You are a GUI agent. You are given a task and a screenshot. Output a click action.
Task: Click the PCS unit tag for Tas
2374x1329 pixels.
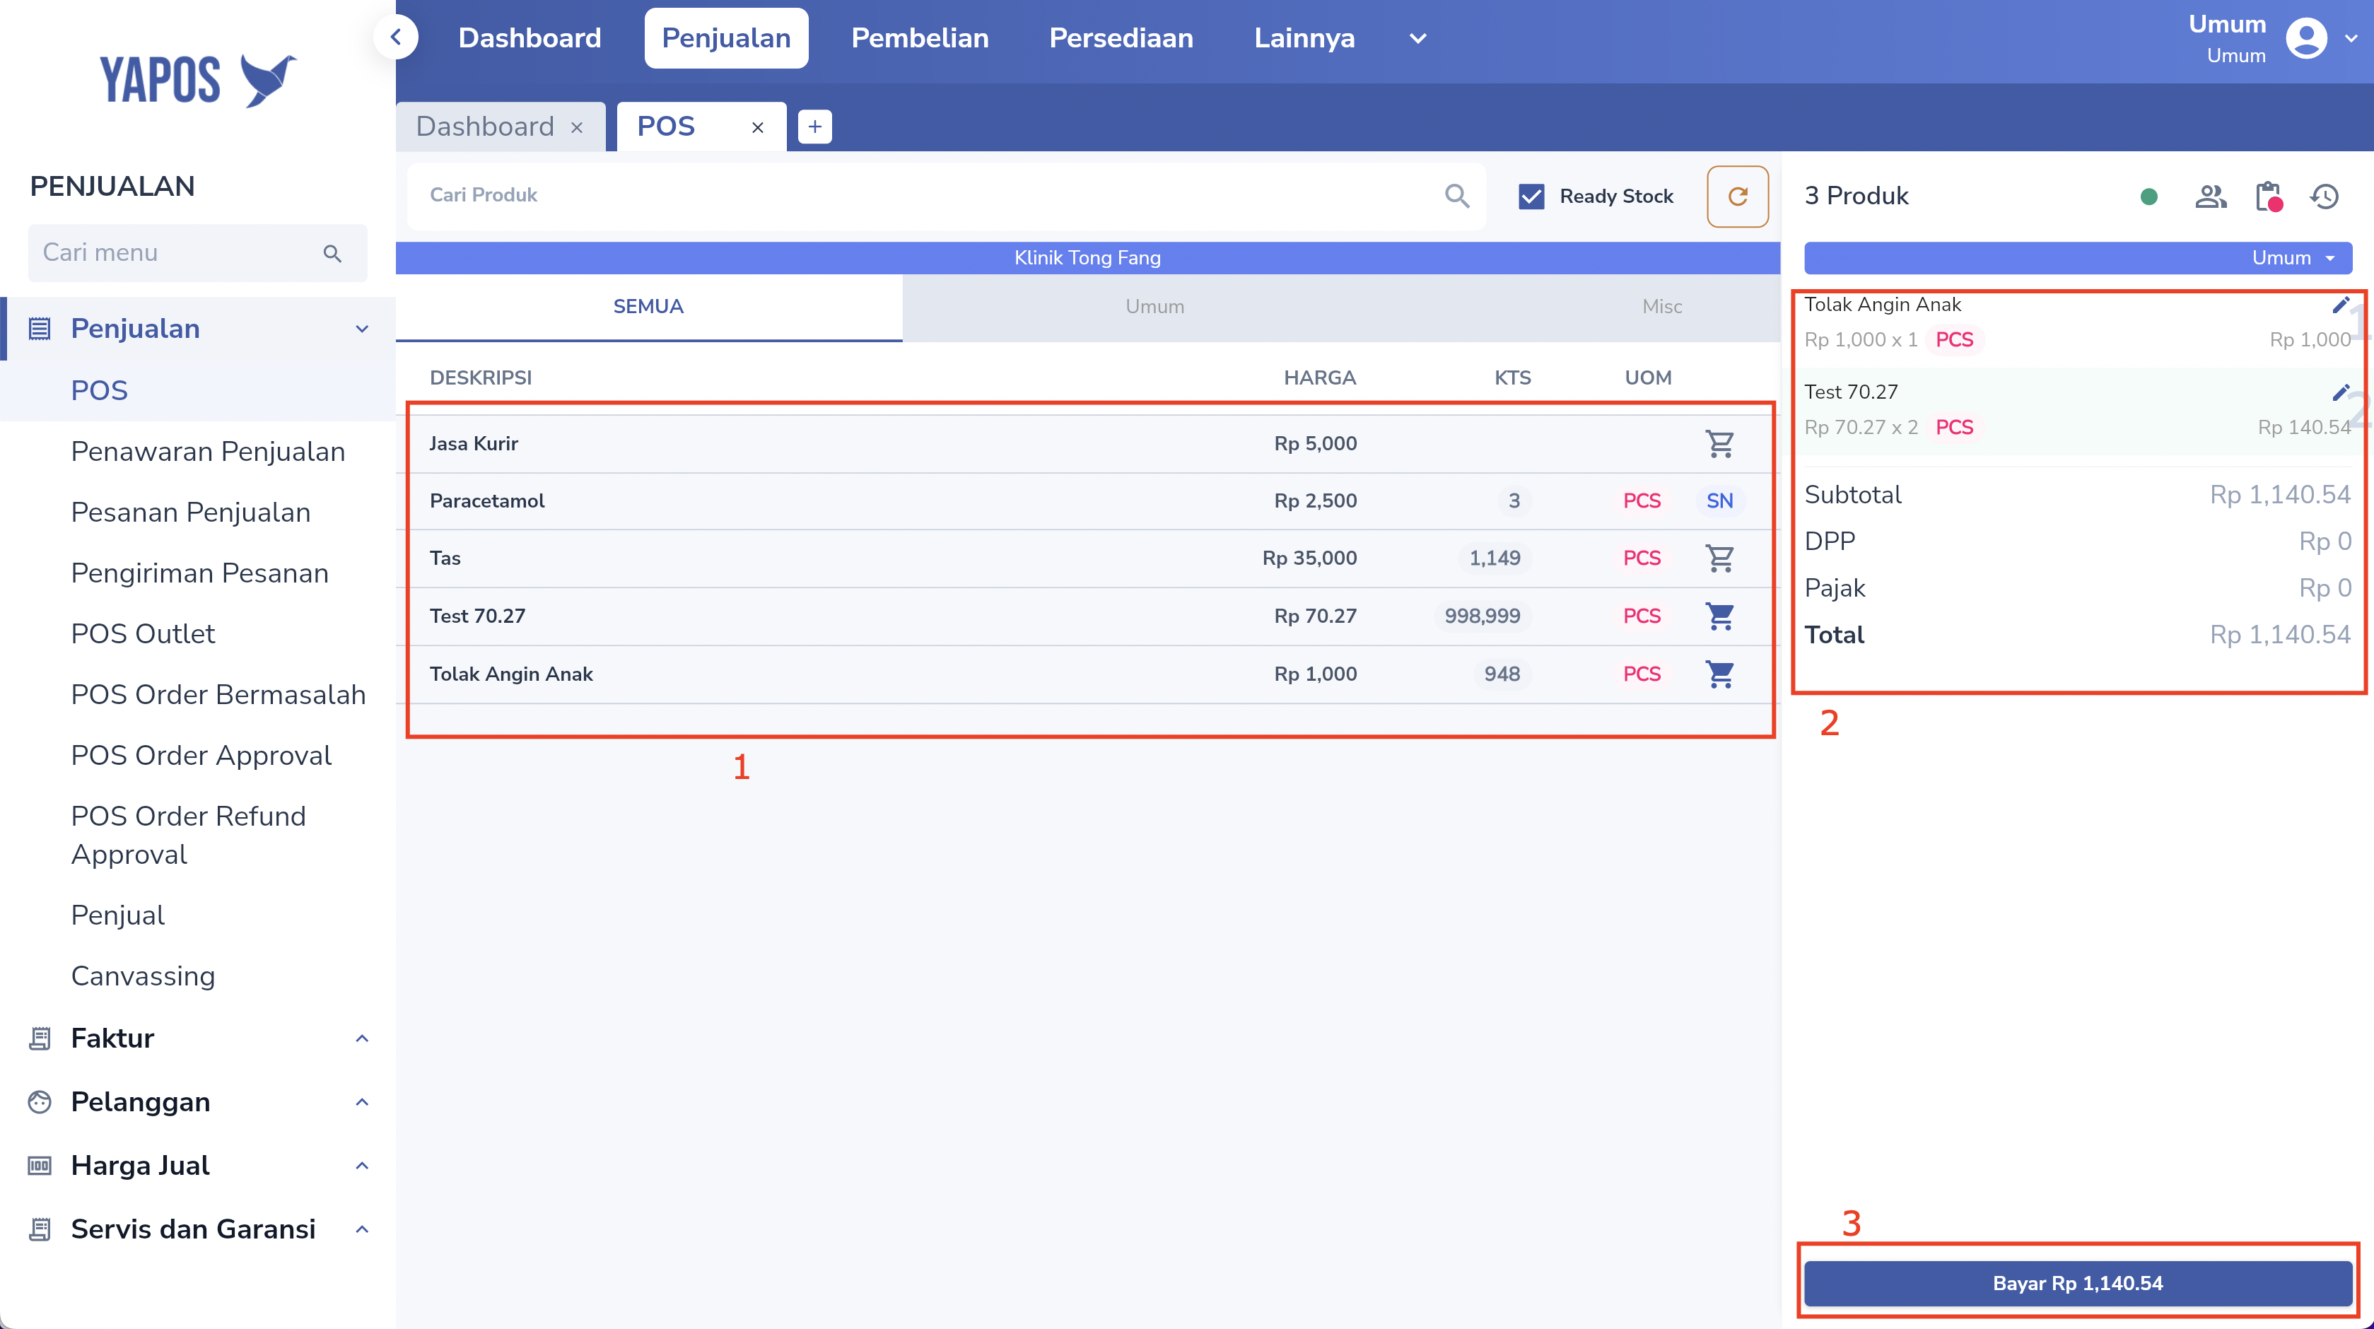[1642, 558]
